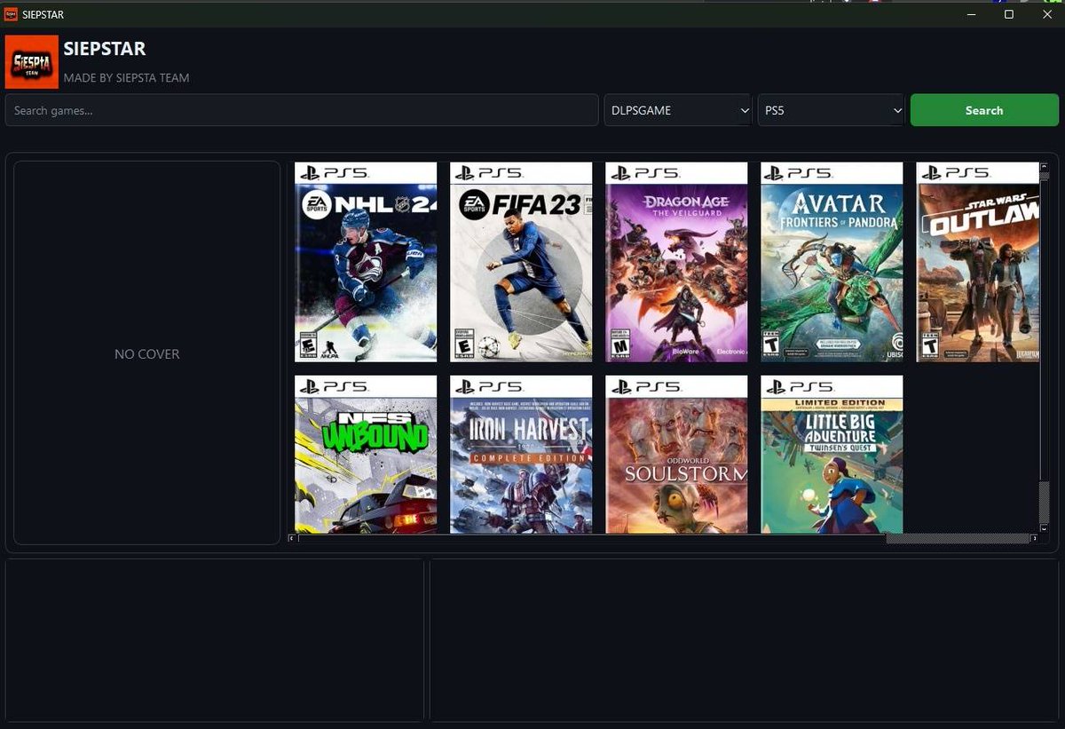Click the Search games input field
Image resolution: width=1065 pixels, height=729 pixels.
tap(302, 110)
